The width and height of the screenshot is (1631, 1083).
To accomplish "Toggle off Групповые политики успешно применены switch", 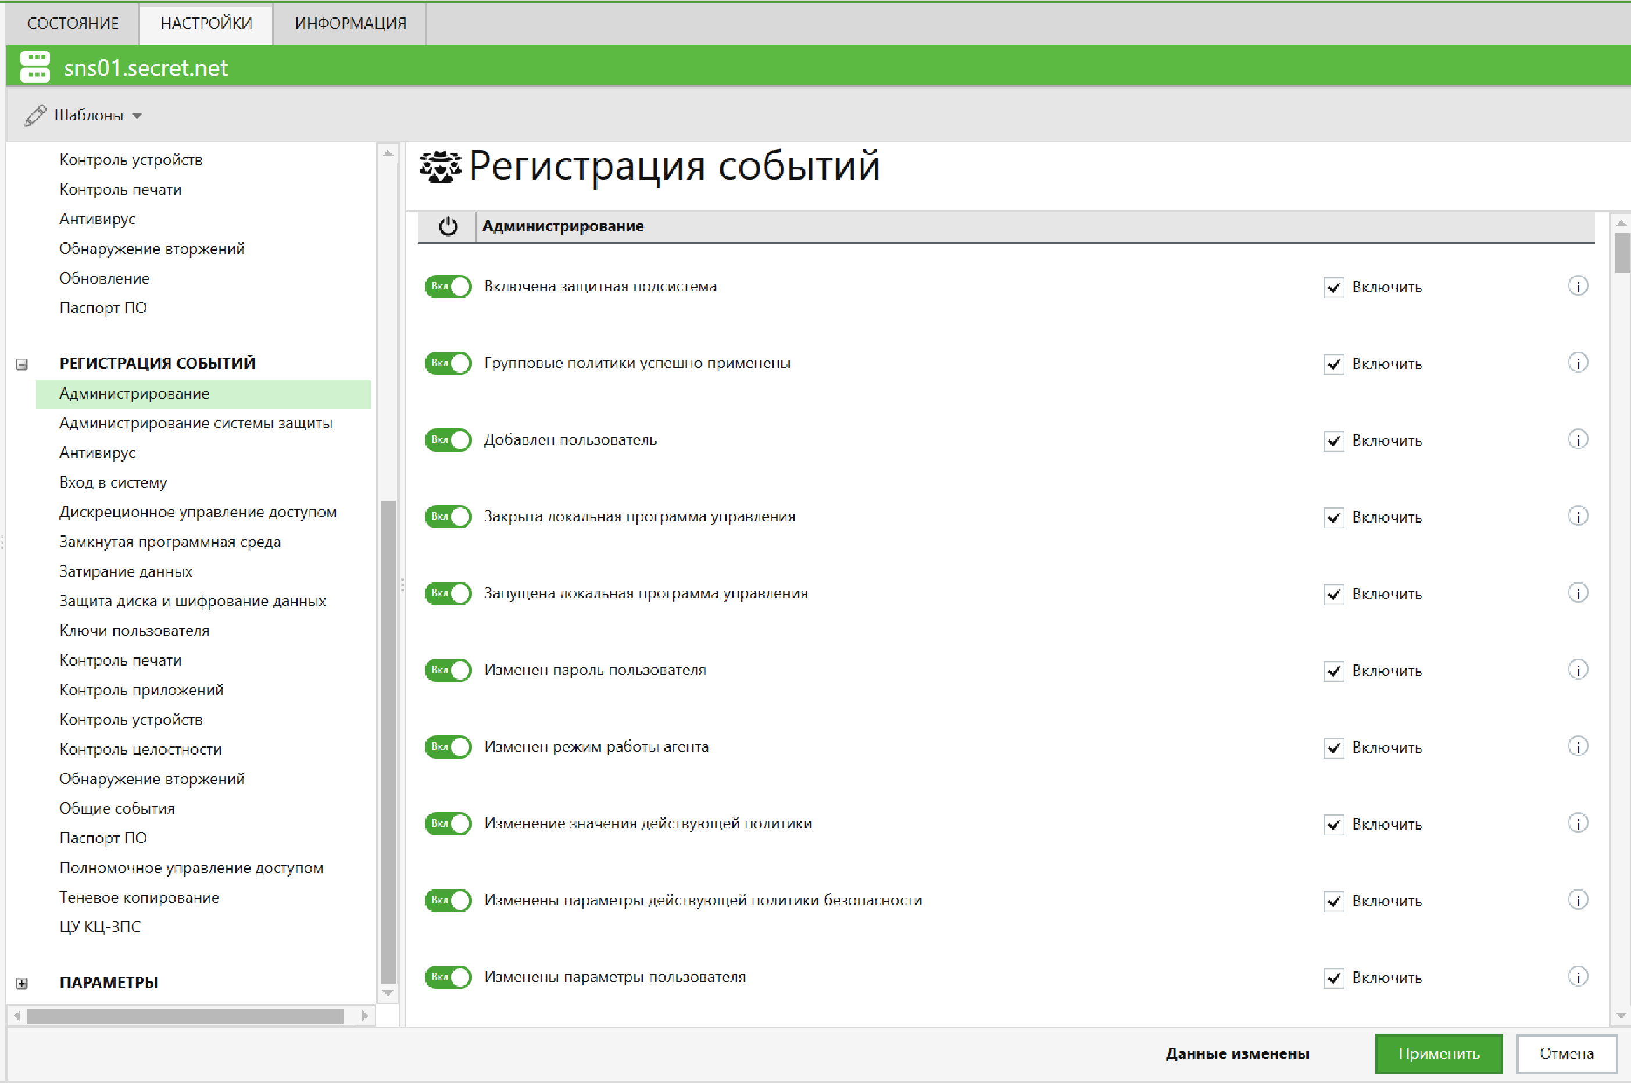I will point(448,363).
